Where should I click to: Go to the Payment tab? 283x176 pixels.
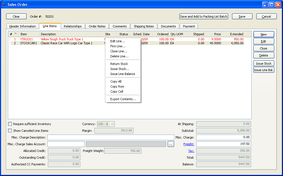click(x=189, y=26)
